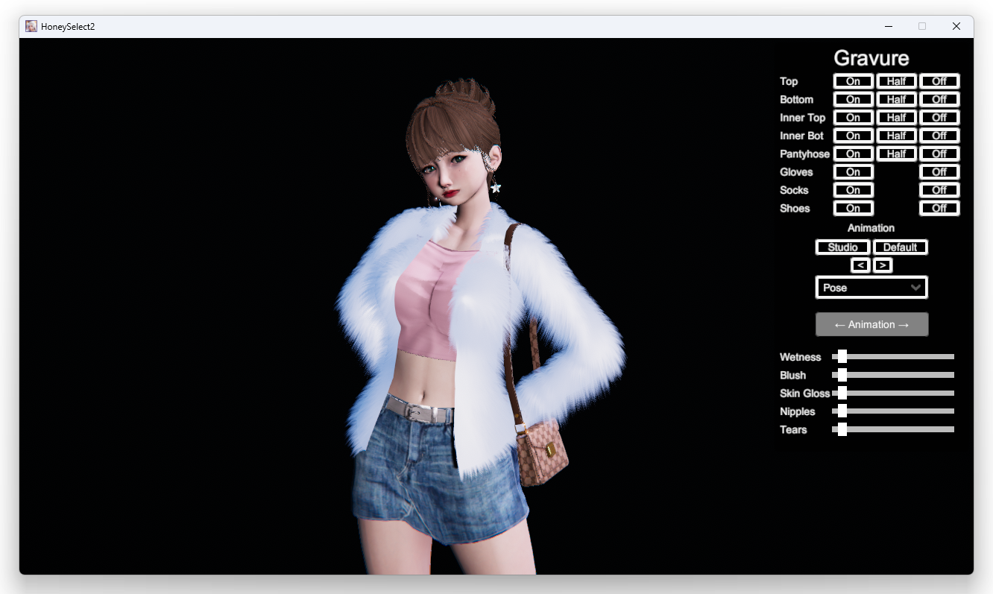Select Studio animation mode

click(x=842, y=247)
